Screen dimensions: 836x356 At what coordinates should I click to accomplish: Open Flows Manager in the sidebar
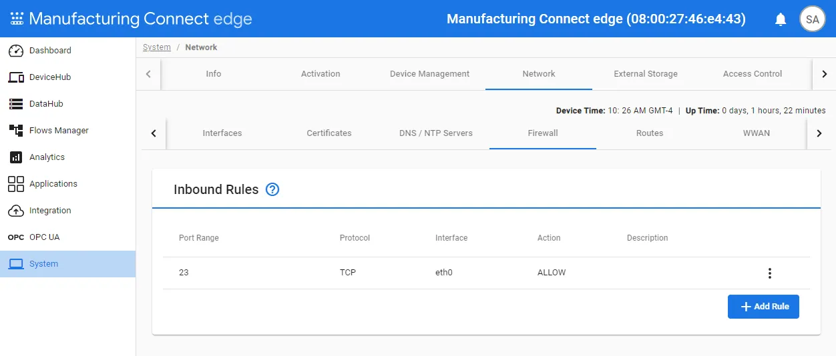tap(67, 131)
